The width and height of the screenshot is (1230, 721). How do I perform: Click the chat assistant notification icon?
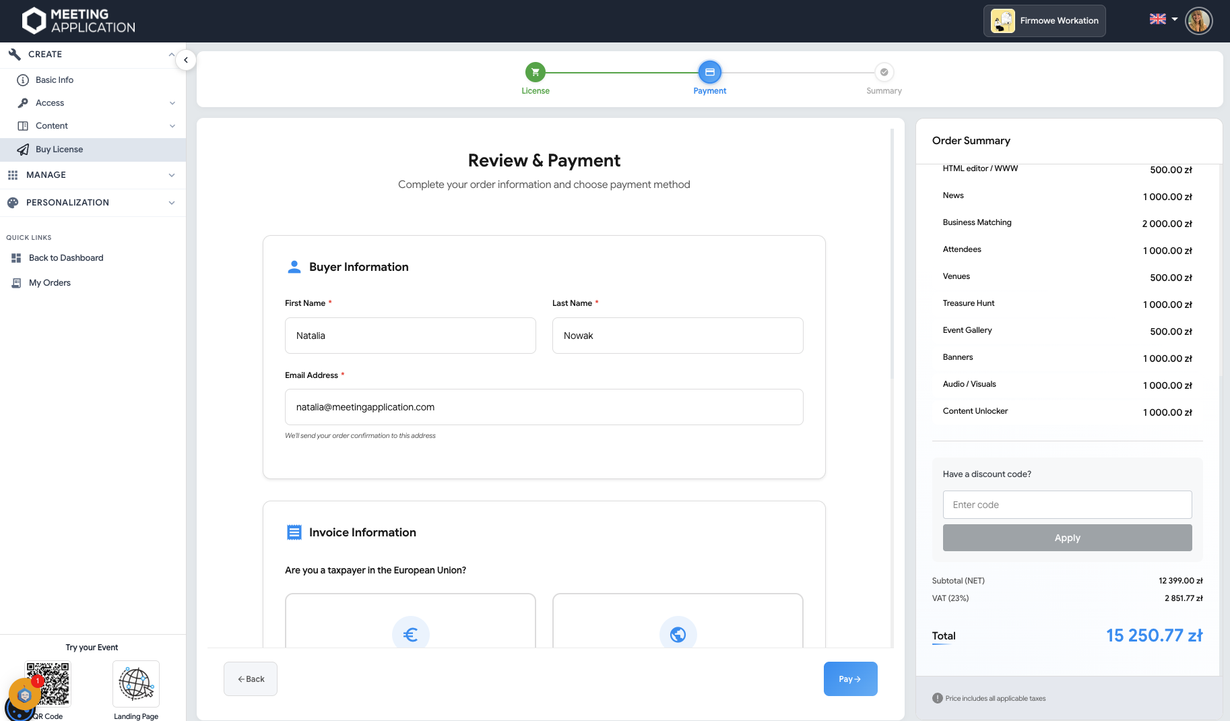click(25, 695)
